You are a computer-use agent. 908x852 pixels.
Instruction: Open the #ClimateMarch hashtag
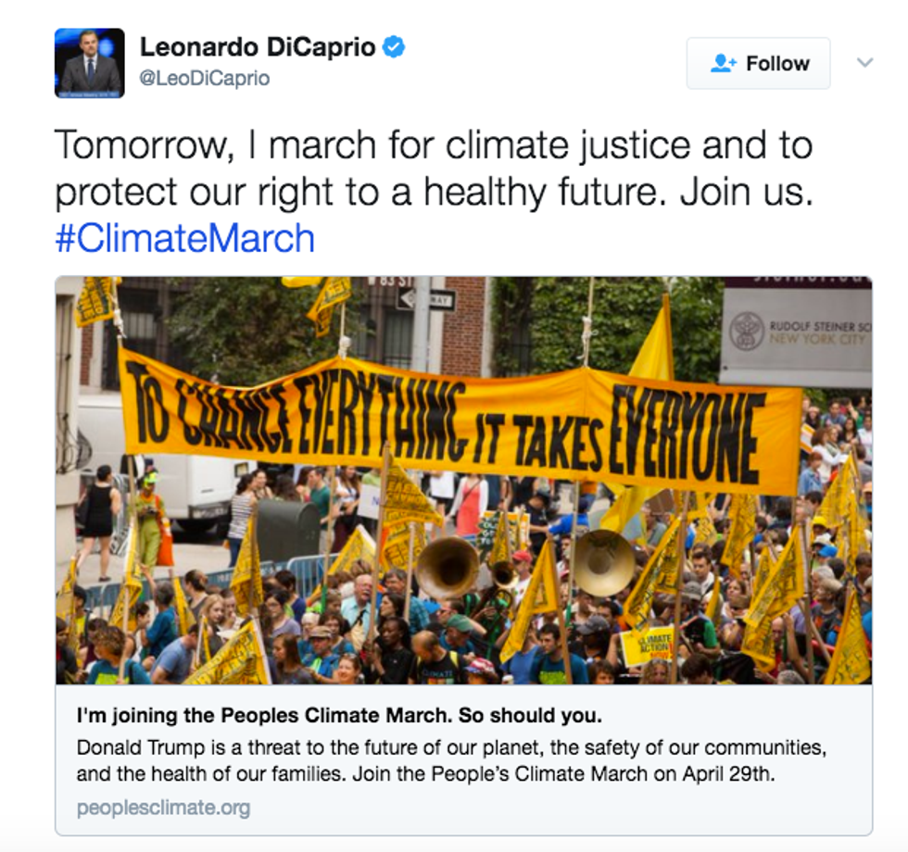184,239
